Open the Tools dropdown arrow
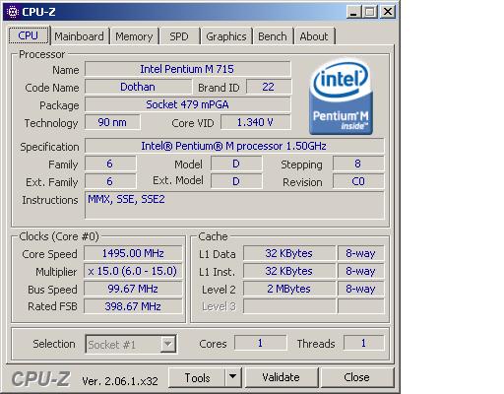 coord(233,377)
